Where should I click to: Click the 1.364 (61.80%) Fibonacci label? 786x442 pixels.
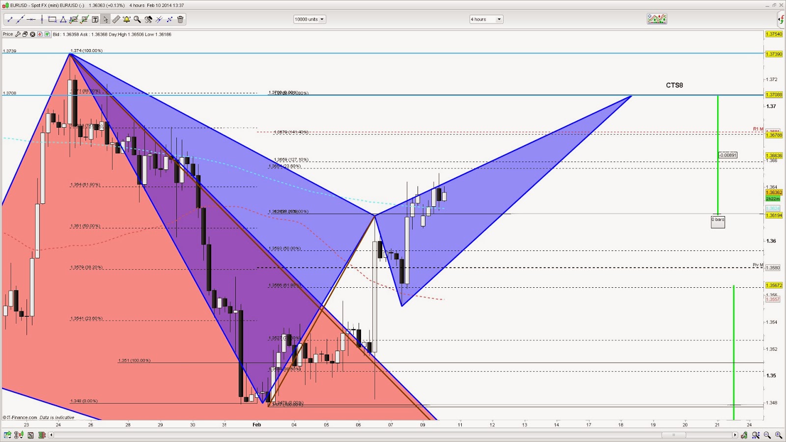tap(85, 185)
